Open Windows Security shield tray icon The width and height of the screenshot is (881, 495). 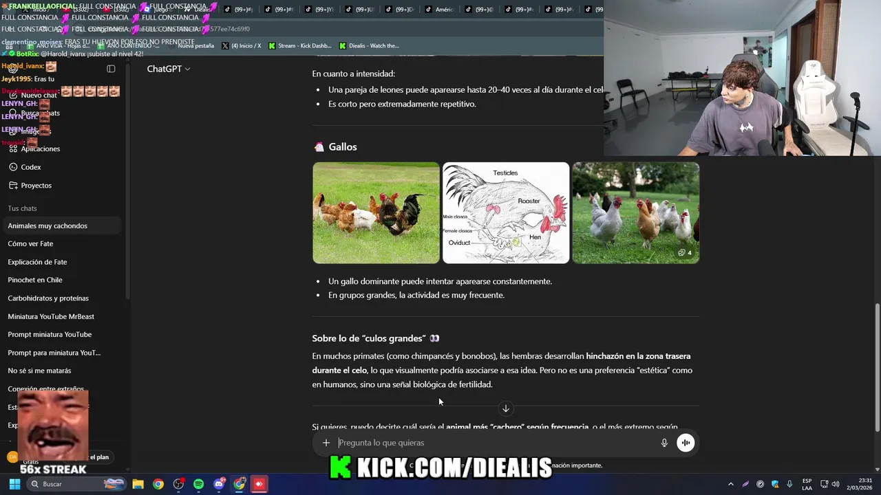coord(775,484)
